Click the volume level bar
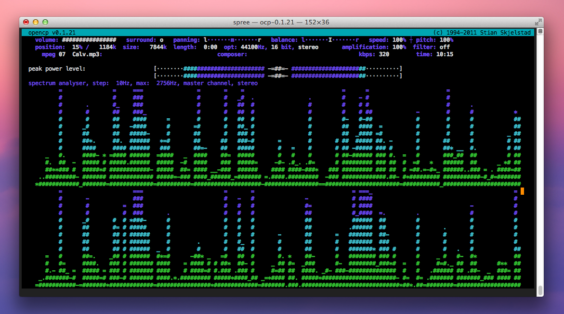The image size is (564, 314). click(89, 40)
